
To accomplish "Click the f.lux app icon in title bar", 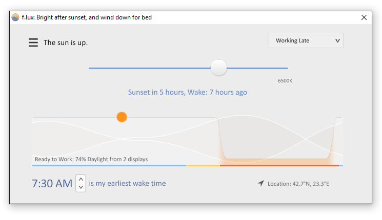I will click(15, 17).
